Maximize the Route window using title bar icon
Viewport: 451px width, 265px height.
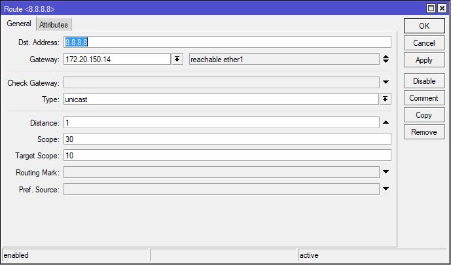click(430, 9)
